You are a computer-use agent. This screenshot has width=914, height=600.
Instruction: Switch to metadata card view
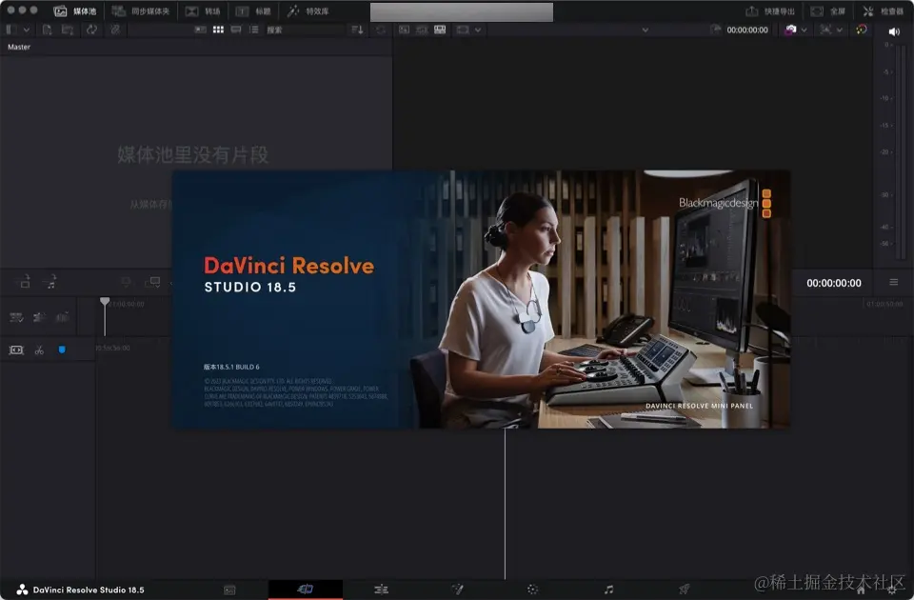click(201, 30)
